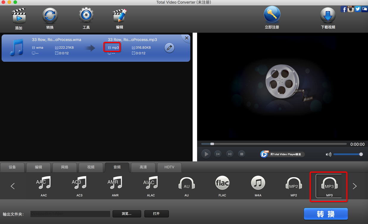The height and width of the screenshot is (224, 368).
Task: Select the ALAC audio format
Action: (x=151, y=186)
